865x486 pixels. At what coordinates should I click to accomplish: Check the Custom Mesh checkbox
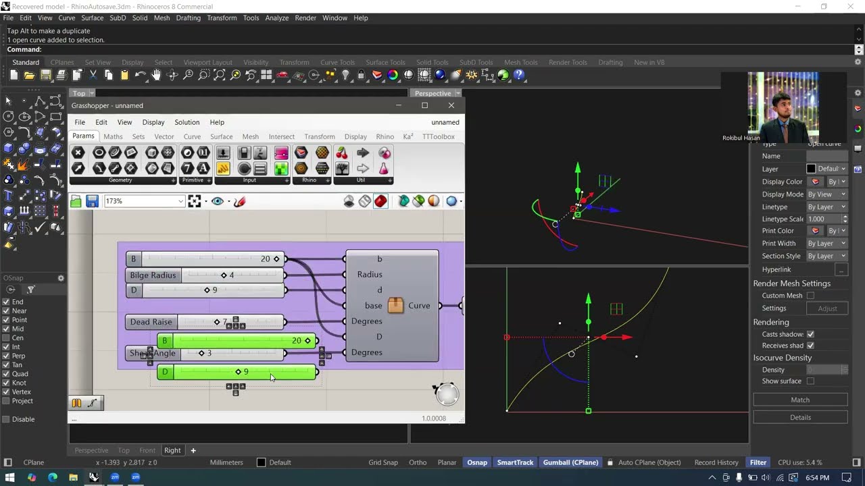(810, 296)
